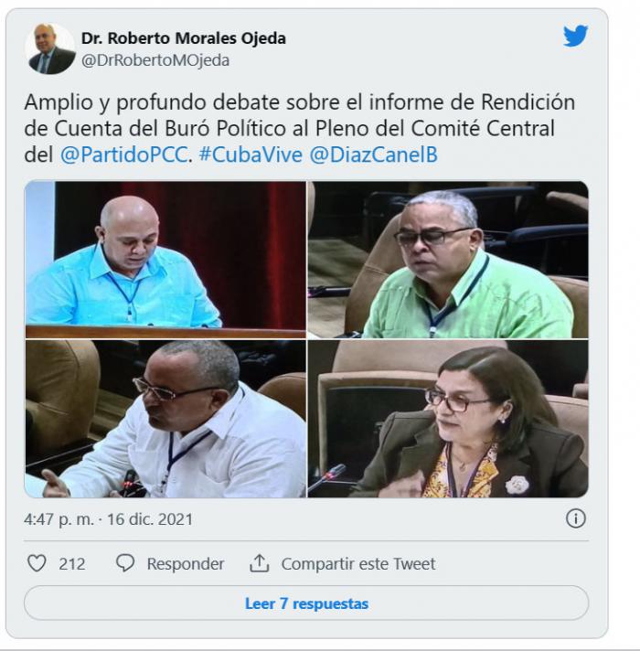Click the Dr. Roberto Morales Ojeda name
The image size is (640, 651).
[184, 38]
